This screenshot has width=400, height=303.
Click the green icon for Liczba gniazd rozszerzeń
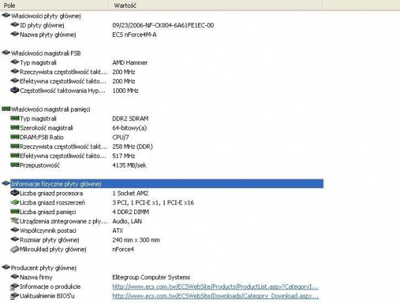(x=15, y=202)
